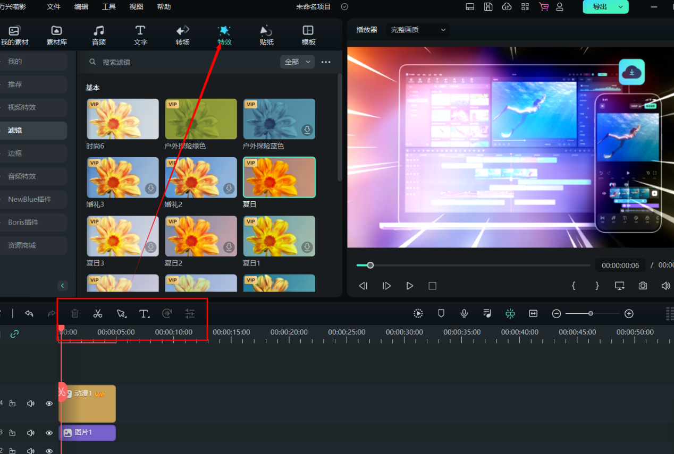Click the timeline zoom slider handle
This screenshot has height=454, width=674.
tap(591, 314)
